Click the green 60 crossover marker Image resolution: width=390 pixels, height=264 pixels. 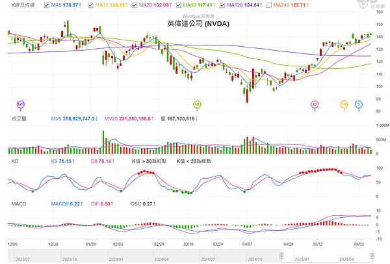pos(197,105)
